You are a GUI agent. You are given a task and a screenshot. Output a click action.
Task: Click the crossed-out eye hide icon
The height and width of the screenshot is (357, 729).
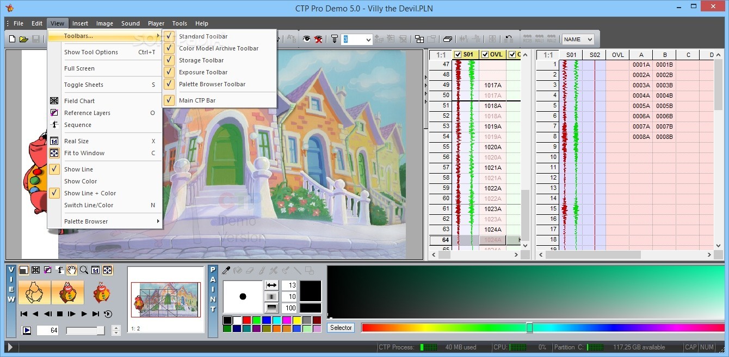click(319, 39)
